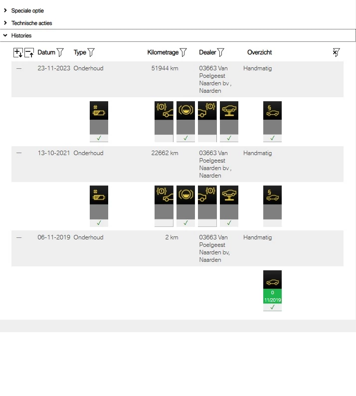The height and width of the screenshot is (396, 356).
Task: Click dealer name in 13-10-2021 row
Action: (215, 164)
